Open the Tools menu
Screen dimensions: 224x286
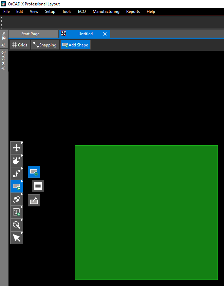67,12
